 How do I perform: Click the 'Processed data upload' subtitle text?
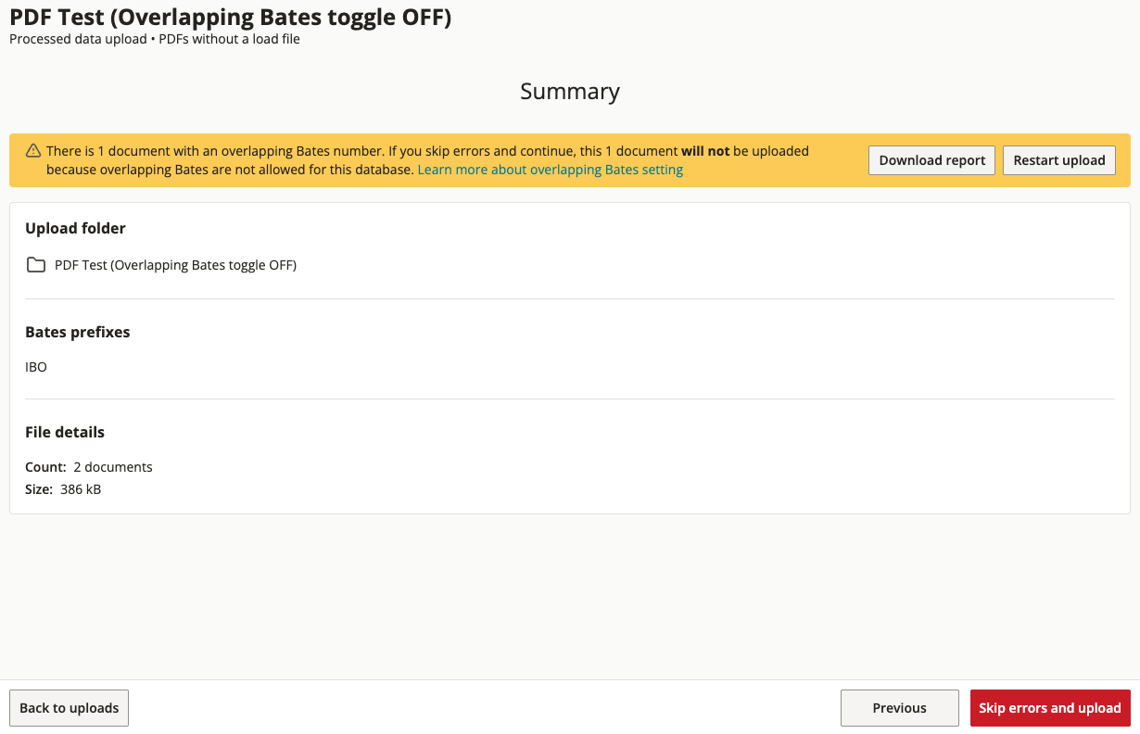tap(78, 39)
